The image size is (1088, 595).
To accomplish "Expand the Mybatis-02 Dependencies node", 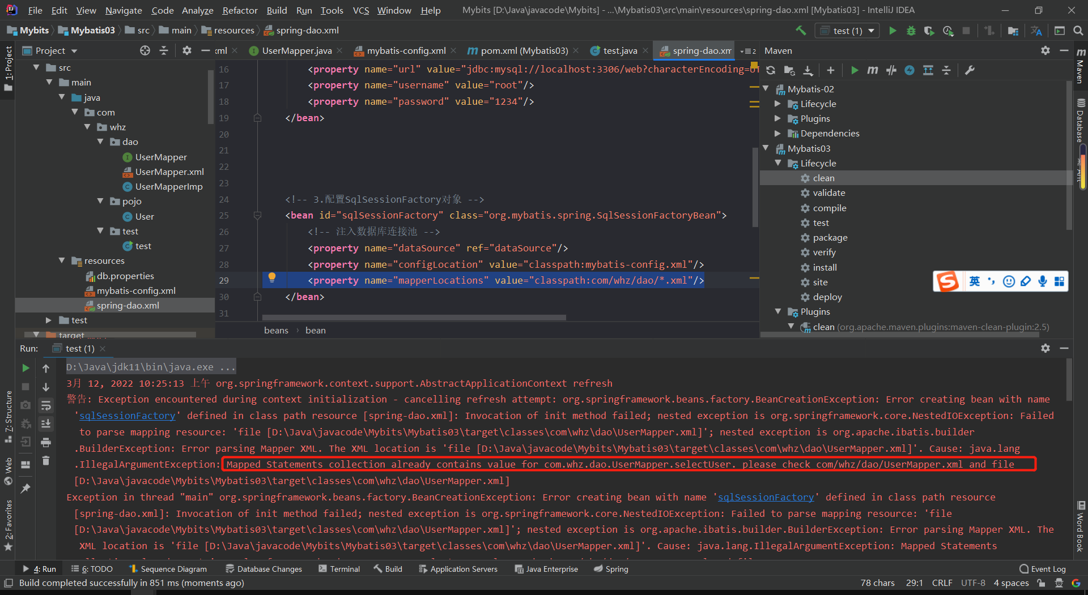I will (x=778, y=133).
